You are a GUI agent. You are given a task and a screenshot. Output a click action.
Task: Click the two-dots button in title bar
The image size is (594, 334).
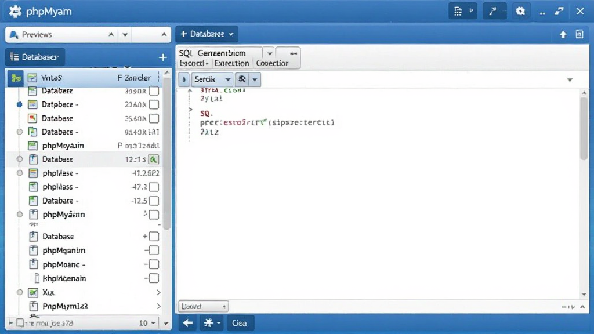[542, 13]
